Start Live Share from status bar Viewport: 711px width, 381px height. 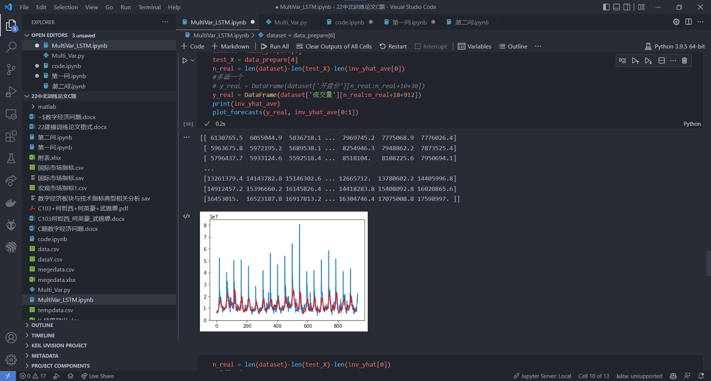[x=97, y=376]
